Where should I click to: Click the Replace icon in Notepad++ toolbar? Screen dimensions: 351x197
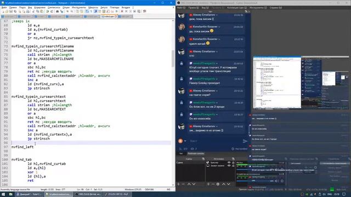[x=61, y=11]
